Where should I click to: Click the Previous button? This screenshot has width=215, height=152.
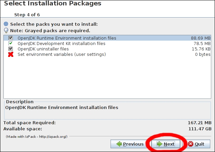pos(130,144)
